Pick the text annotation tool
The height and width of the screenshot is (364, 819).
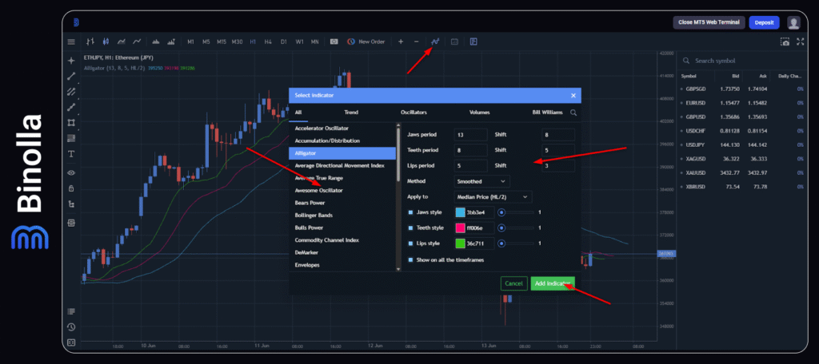point(71,153)
